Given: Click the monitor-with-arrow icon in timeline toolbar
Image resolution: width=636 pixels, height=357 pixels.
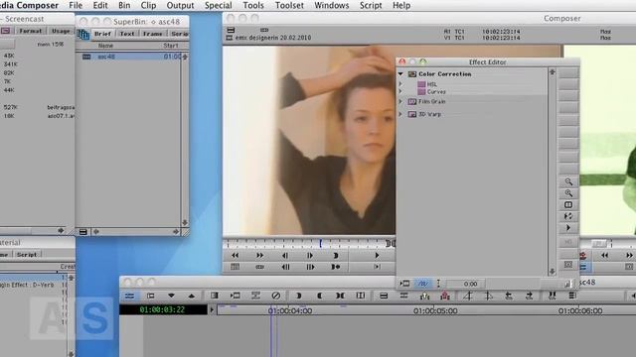Looking at the screenshot, I should (x=235, y=296).
